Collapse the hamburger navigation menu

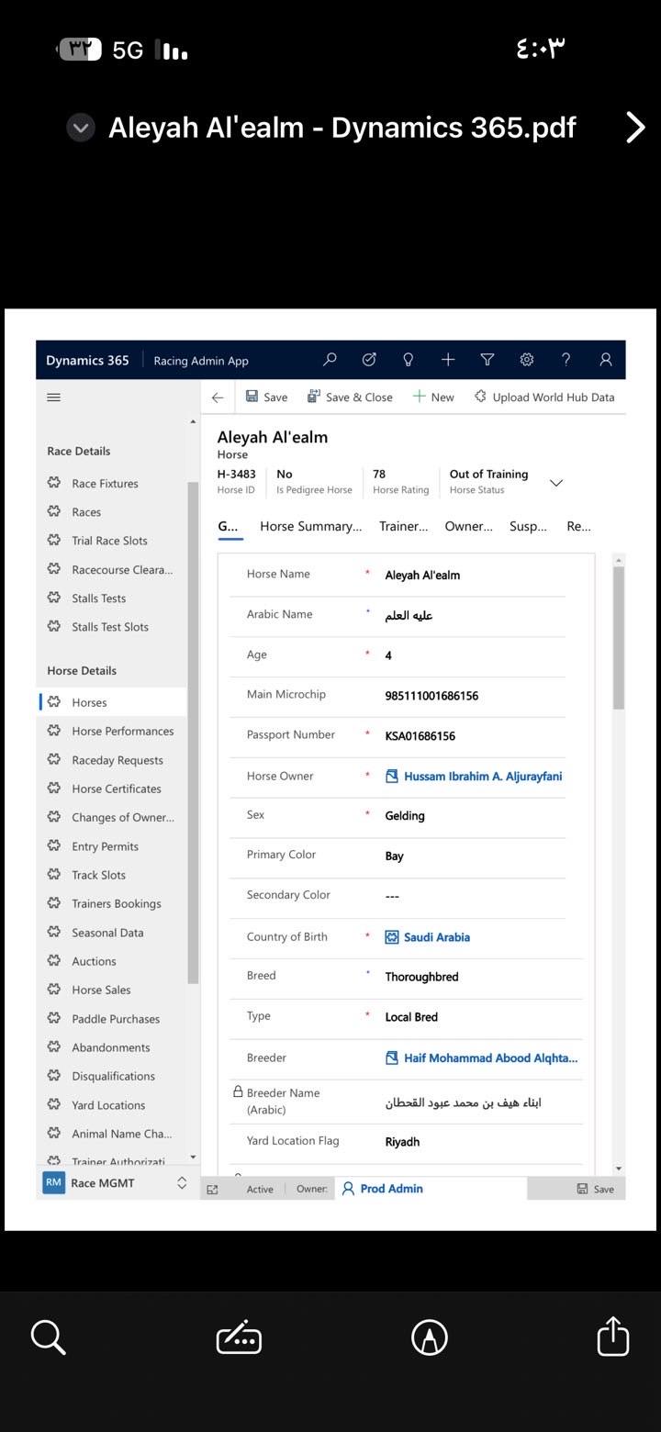coord(54,397)
